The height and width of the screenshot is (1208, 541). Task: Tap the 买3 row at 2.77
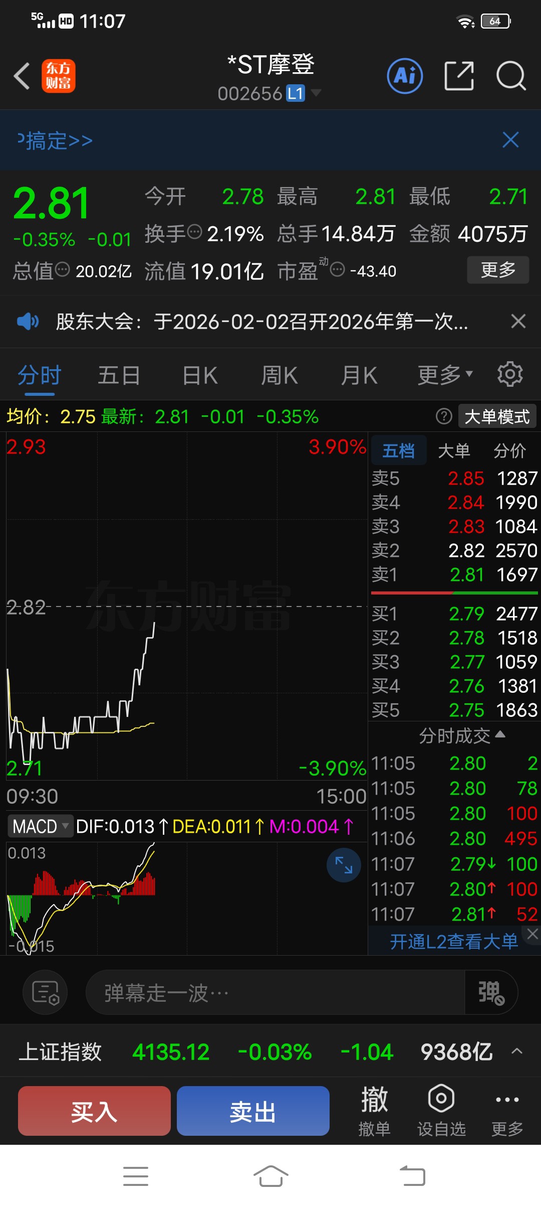454,662
